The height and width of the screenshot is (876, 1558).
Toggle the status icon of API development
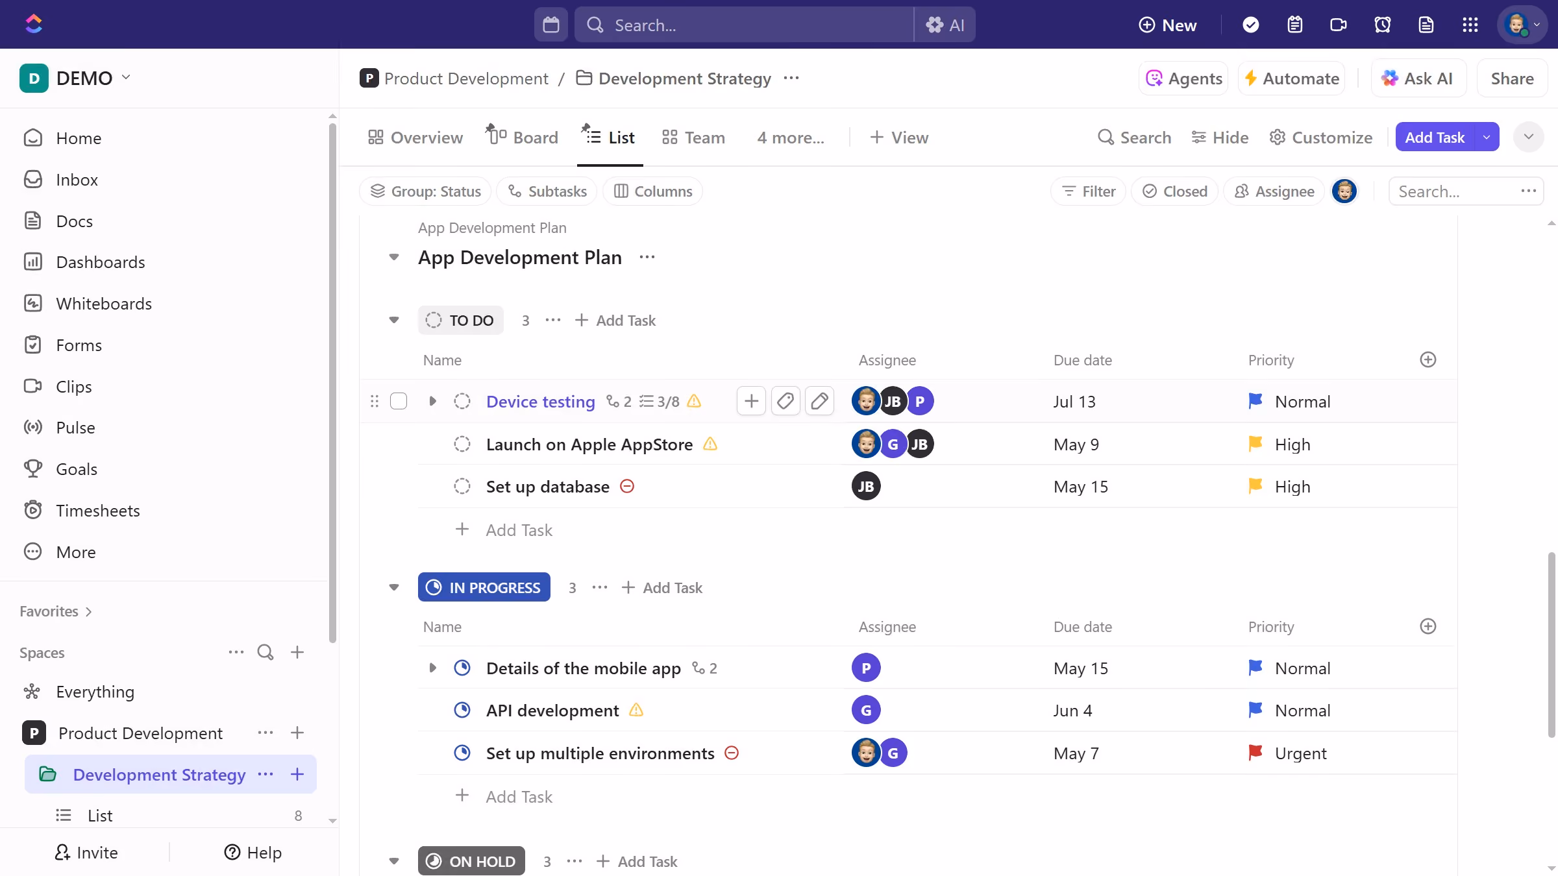click(x=462, y=710)
